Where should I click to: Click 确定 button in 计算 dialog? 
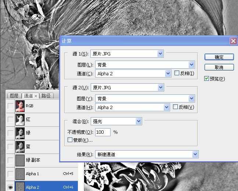click(x=219, y=57)
